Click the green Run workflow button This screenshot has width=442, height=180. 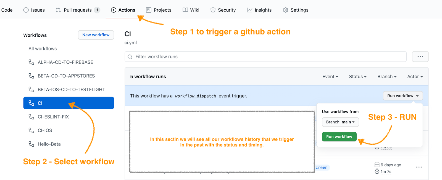tap(339, 137)
